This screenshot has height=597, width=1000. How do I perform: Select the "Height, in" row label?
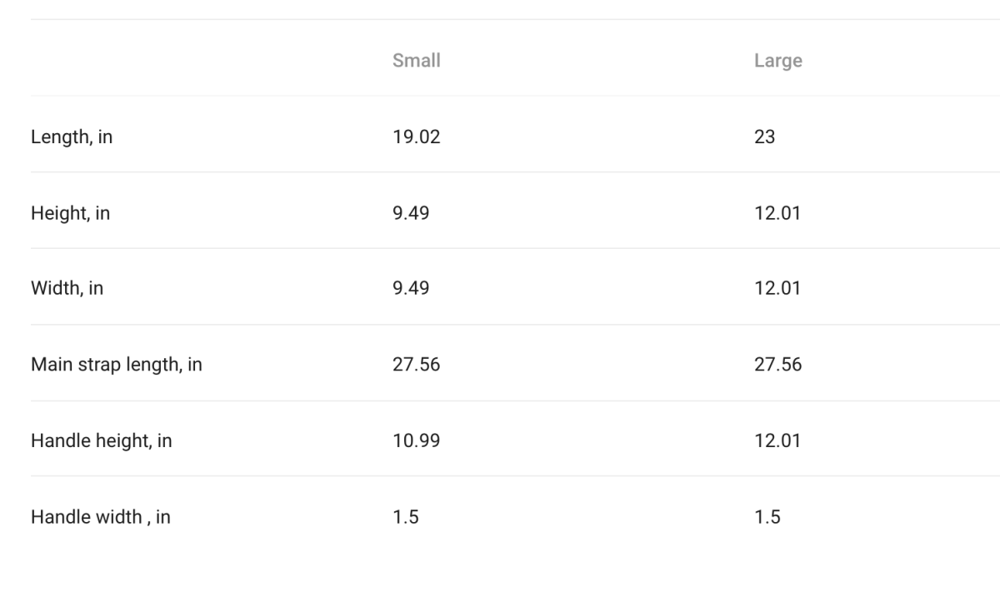pyautogui.click(x=70, y=213)
